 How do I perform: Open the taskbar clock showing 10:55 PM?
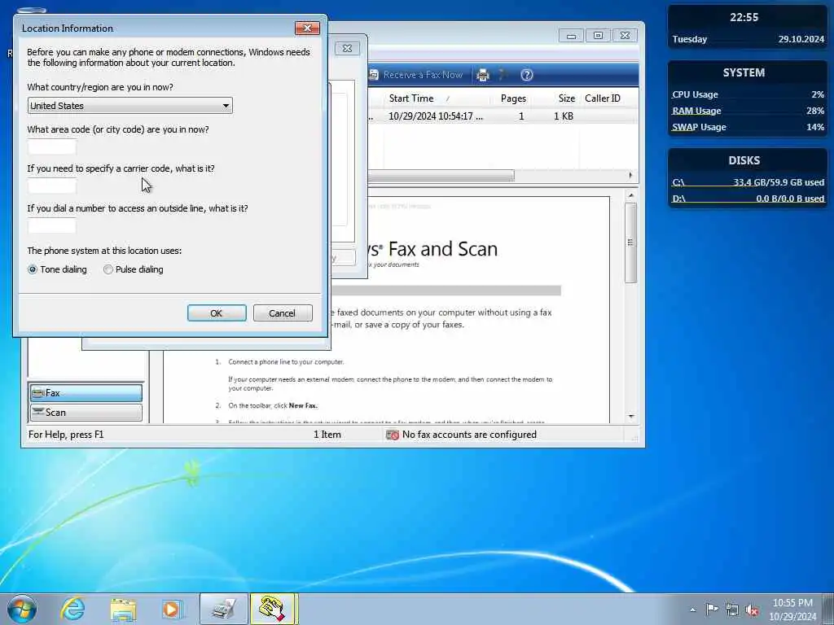[792, 610]
